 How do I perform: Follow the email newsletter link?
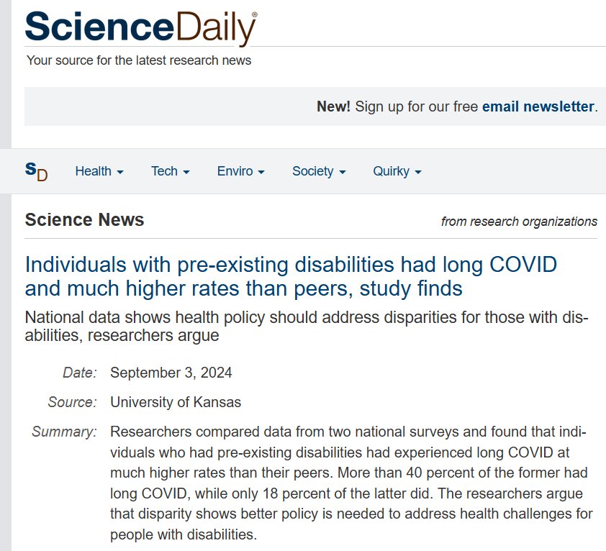pos(538,106)
